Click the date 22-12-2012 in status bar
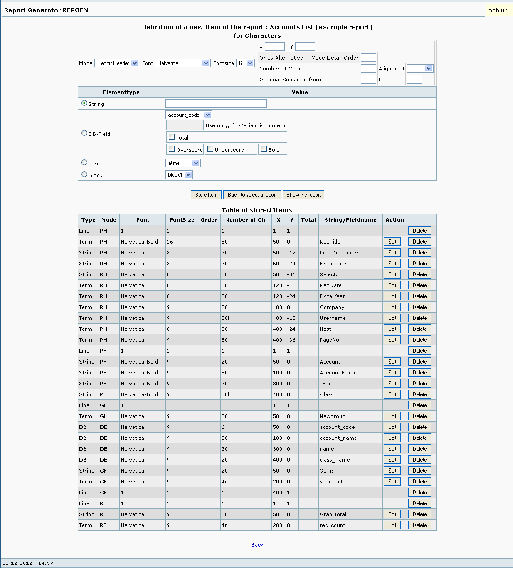513x568 pixels. (x=17, y=563)
